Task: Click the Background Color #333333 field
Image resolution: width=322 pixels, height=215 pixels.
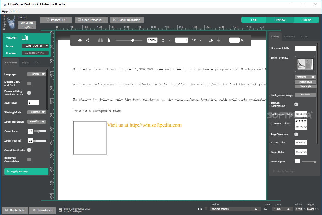Action: pyautogui.click(x=301, y=114)
